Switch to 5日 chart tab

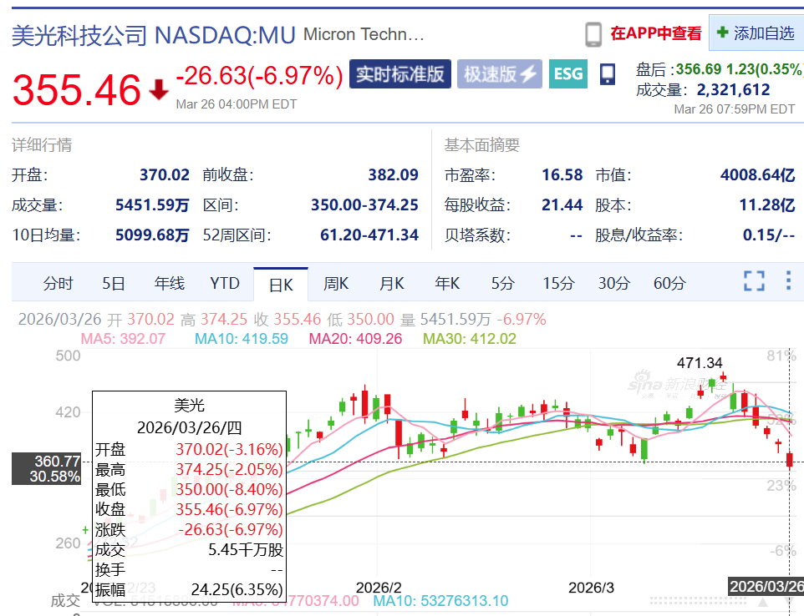click(114, 283)
